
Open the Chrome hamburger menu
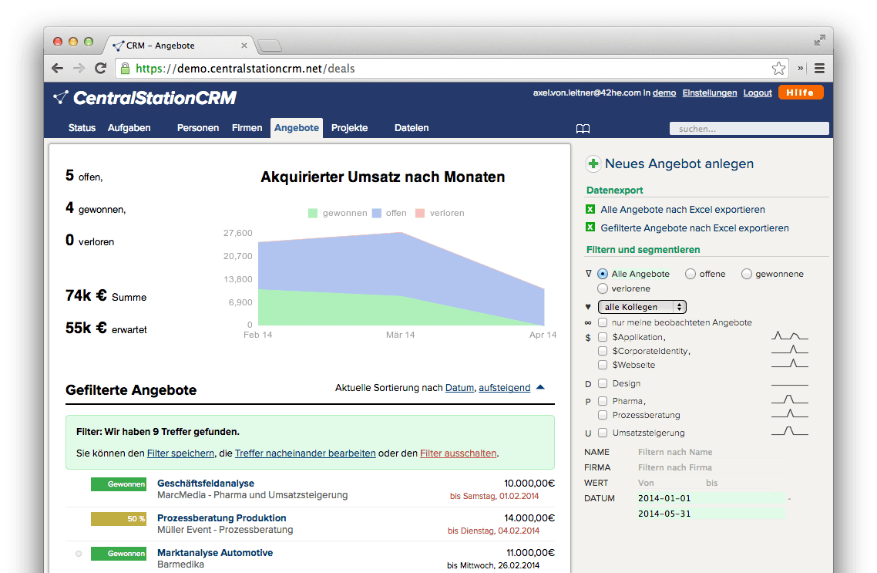tap(819, 69)
